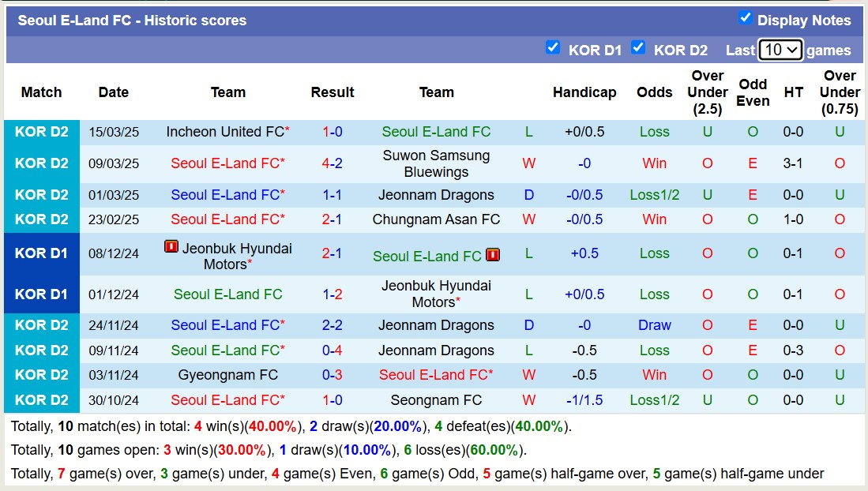Click the Win odds on the 09/03/25 row
The image size is (868, 491).
point(654,163)
